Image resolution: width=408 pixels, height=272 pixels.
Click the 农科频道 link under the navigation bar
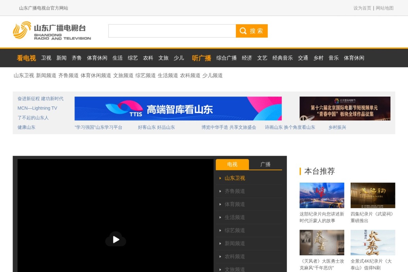pyautogui.click(x=190, y=75)
